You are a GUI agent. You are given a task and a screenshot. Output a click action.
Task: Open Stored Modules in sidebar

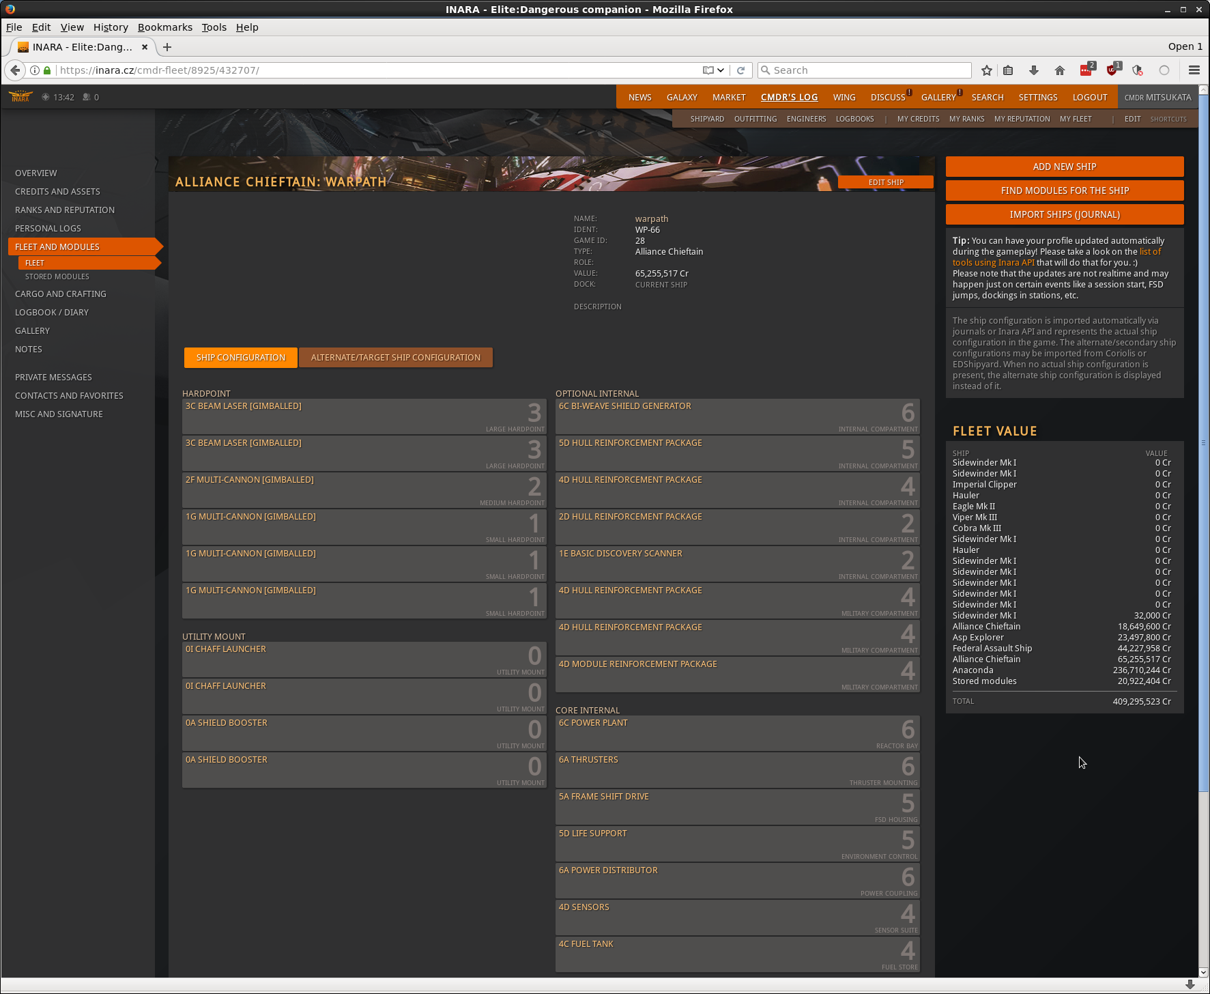click(x=57, y=276)
